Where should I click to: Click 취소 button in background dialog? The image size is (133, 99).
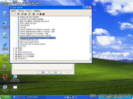(x=56, y=72)
